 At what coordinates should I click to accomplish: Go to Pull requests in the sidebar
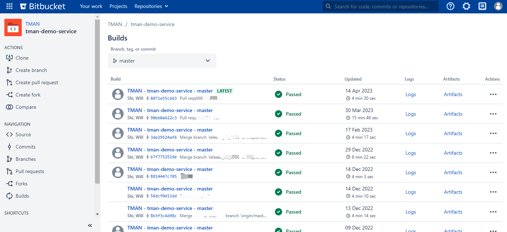coord(30,171)
